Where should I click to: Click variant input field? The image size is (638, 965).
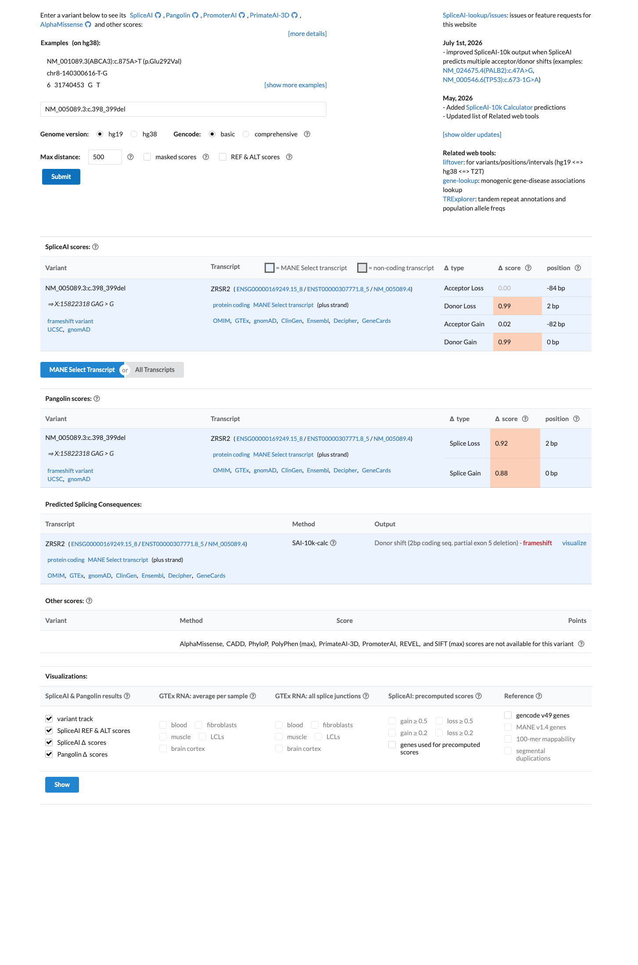(183, 109)
